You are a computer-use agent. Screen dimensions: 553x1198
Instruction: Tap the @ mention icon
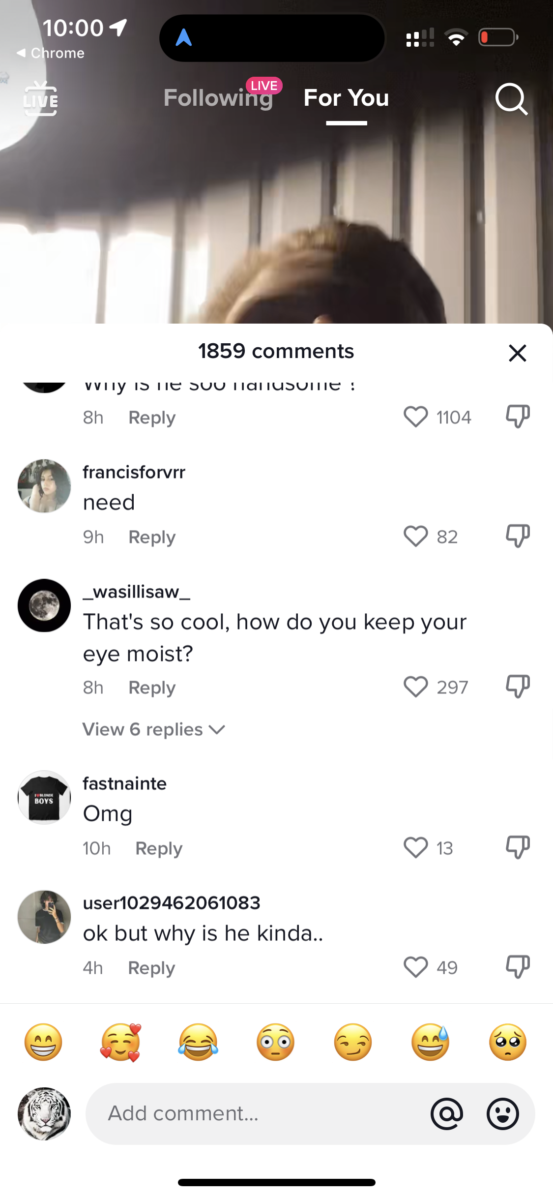(447, 1114)
